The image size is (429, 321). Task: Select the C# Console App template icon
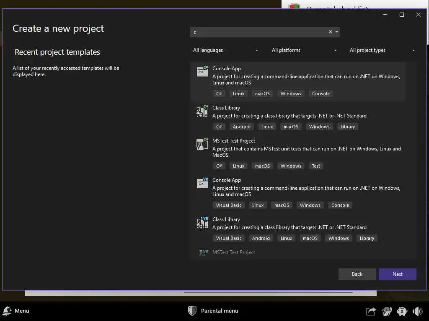[202, 71]
